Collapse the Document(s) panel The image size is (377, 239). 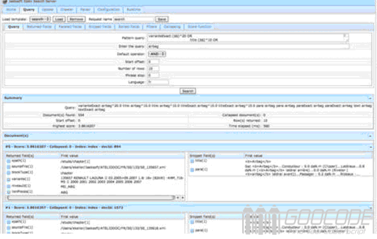point(370,136)
